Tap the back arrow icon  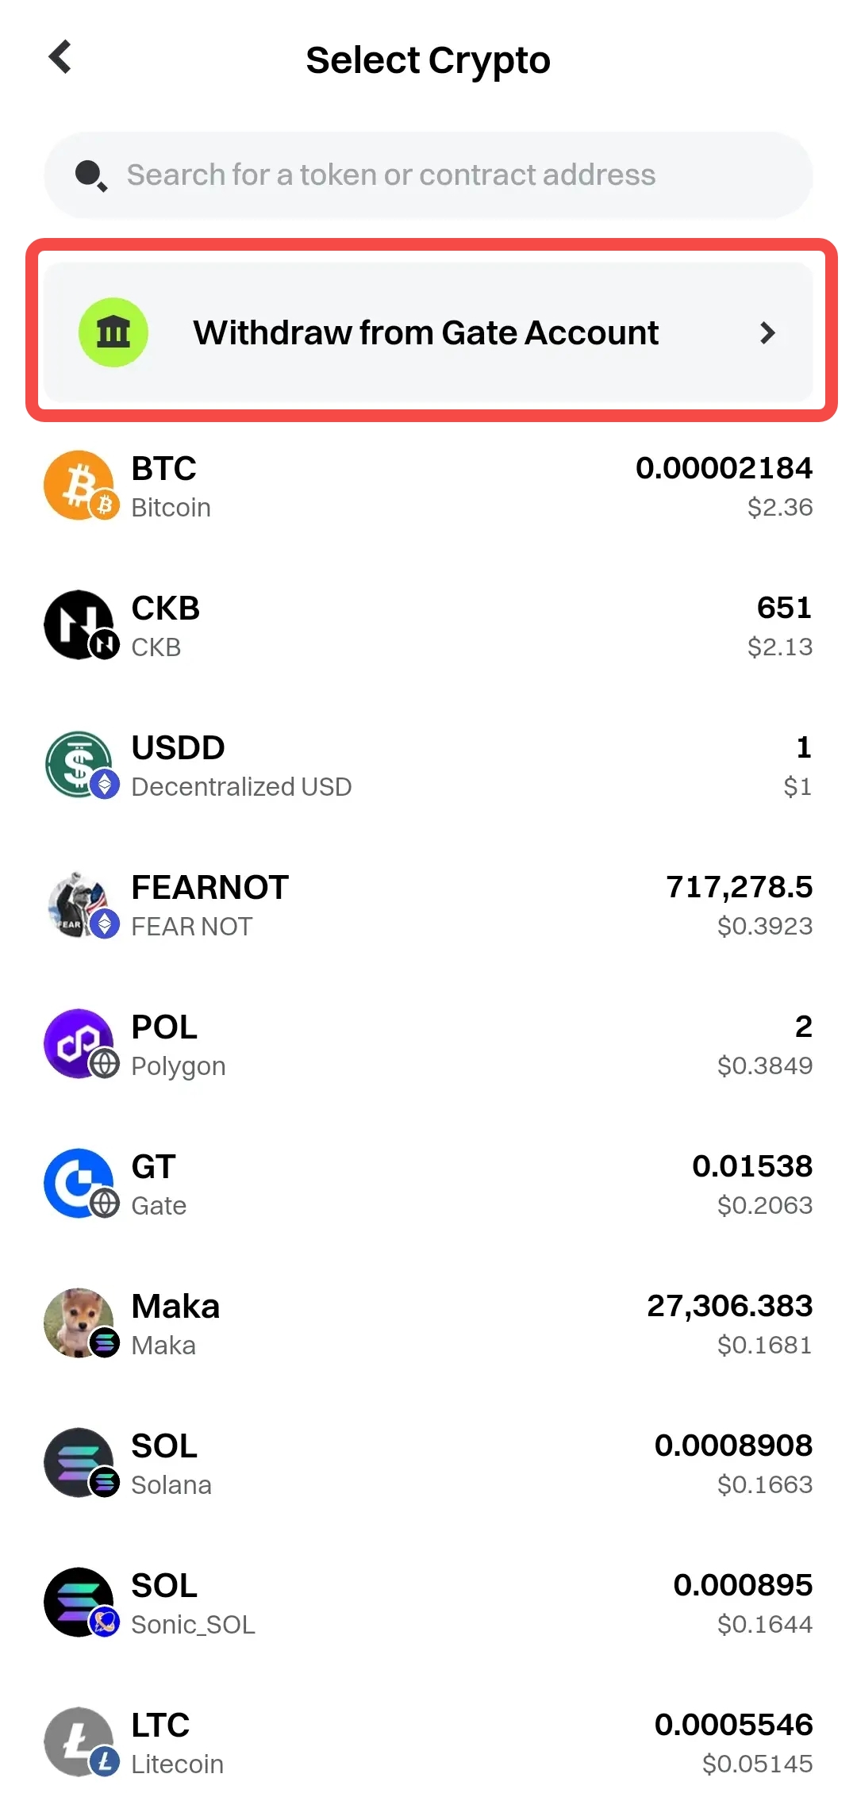pyautogui.click(x=60, y=57)
